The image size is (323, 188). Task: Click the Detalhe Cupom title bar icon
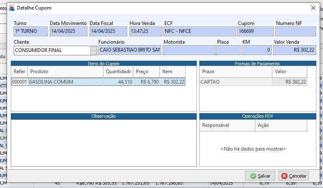click(12, 8)
